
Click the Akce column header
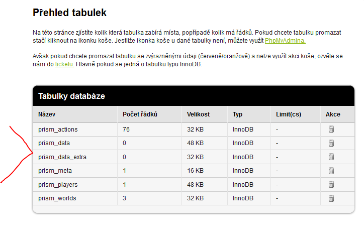[x=333, y=114]
